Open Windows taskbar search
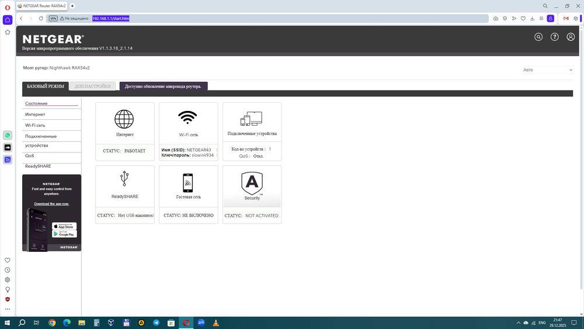Screen dimensions: 584x329 (22, 323)
